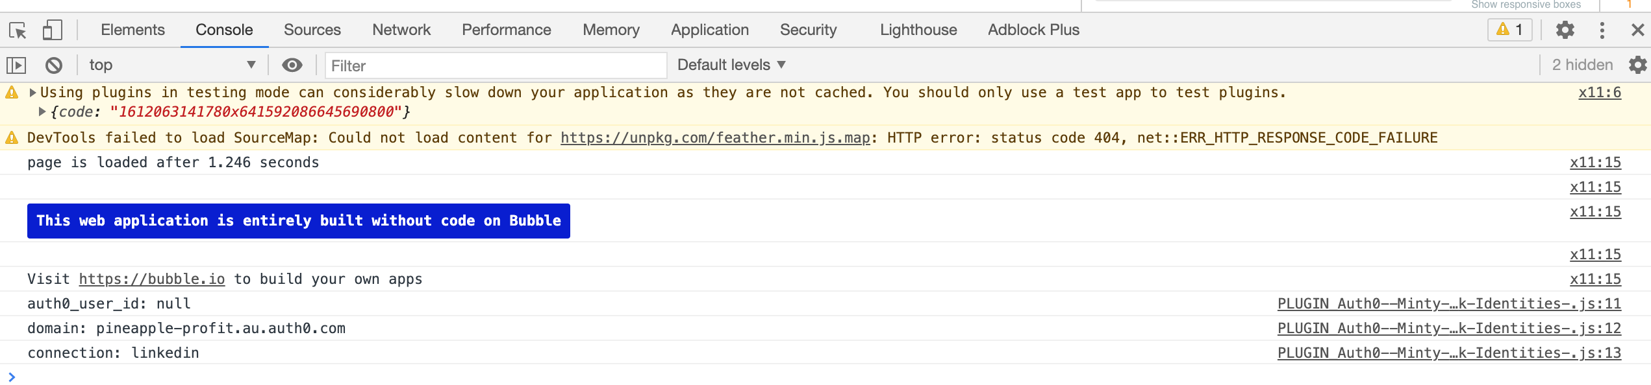The height and width of the screenshot is (385, 1651).
Task: Click the warnings count badge
Action: 1509,30
